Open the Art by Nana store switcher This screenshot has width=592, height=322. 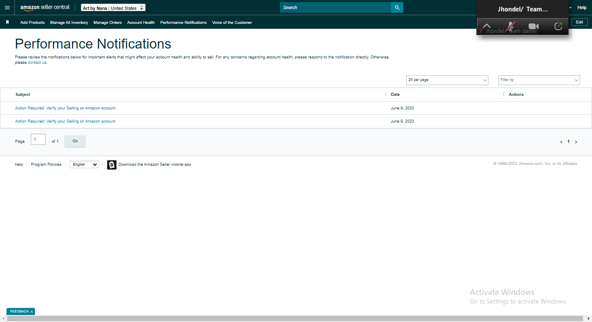pyautogui.click(x=113, y=8)
